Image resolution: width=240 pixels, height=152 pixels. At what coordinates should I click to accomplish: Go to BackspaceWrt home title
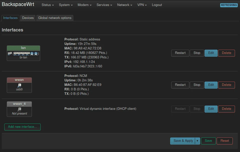tap(18, 4)
